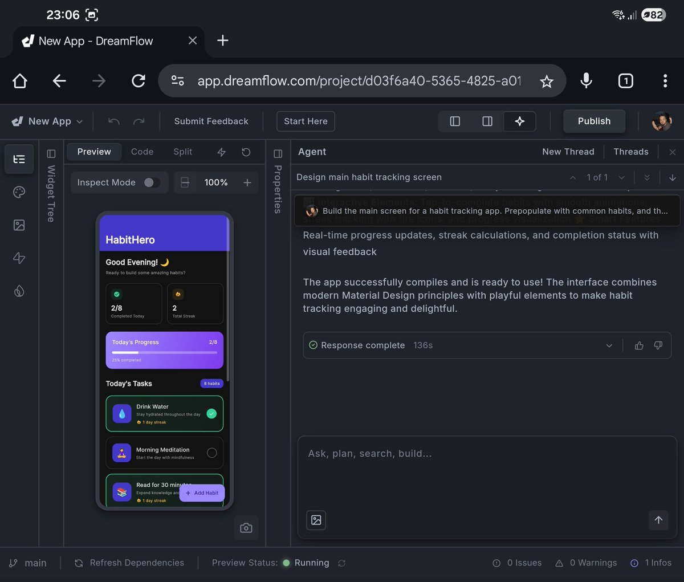Toggle the left panel layout view

[x=454, y=121]
